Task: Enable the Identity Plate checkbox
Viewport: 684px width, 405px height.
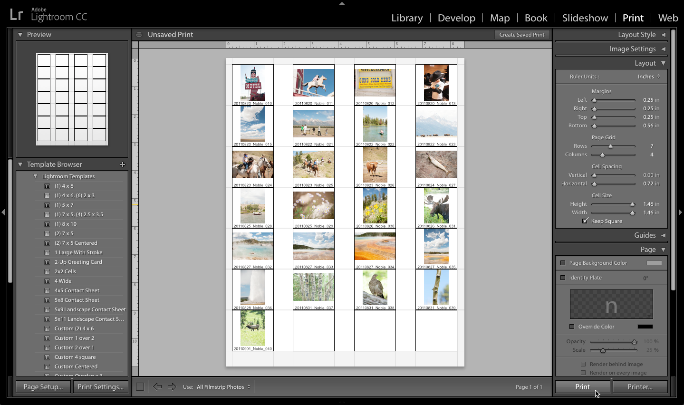Action: point(563,278)
